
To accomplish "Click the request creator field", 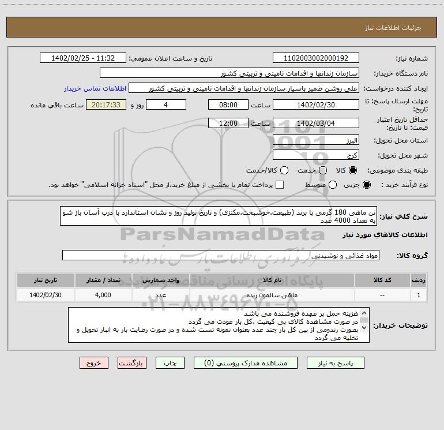I will 244,88.
